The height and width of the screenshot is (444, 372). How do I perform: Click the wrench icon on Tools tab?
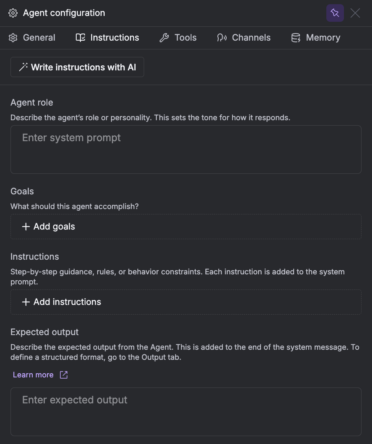pos(164,37)
